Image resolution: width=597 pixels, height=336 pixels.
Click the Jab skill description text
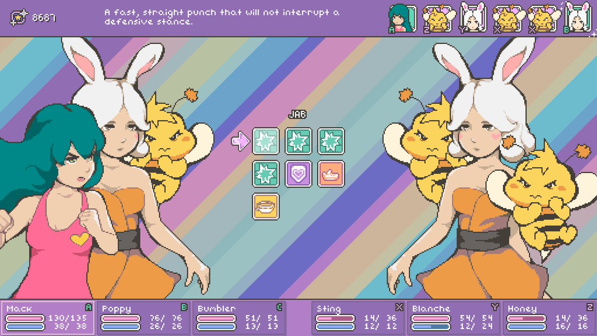pyautogui.click(x=222, y=17)
